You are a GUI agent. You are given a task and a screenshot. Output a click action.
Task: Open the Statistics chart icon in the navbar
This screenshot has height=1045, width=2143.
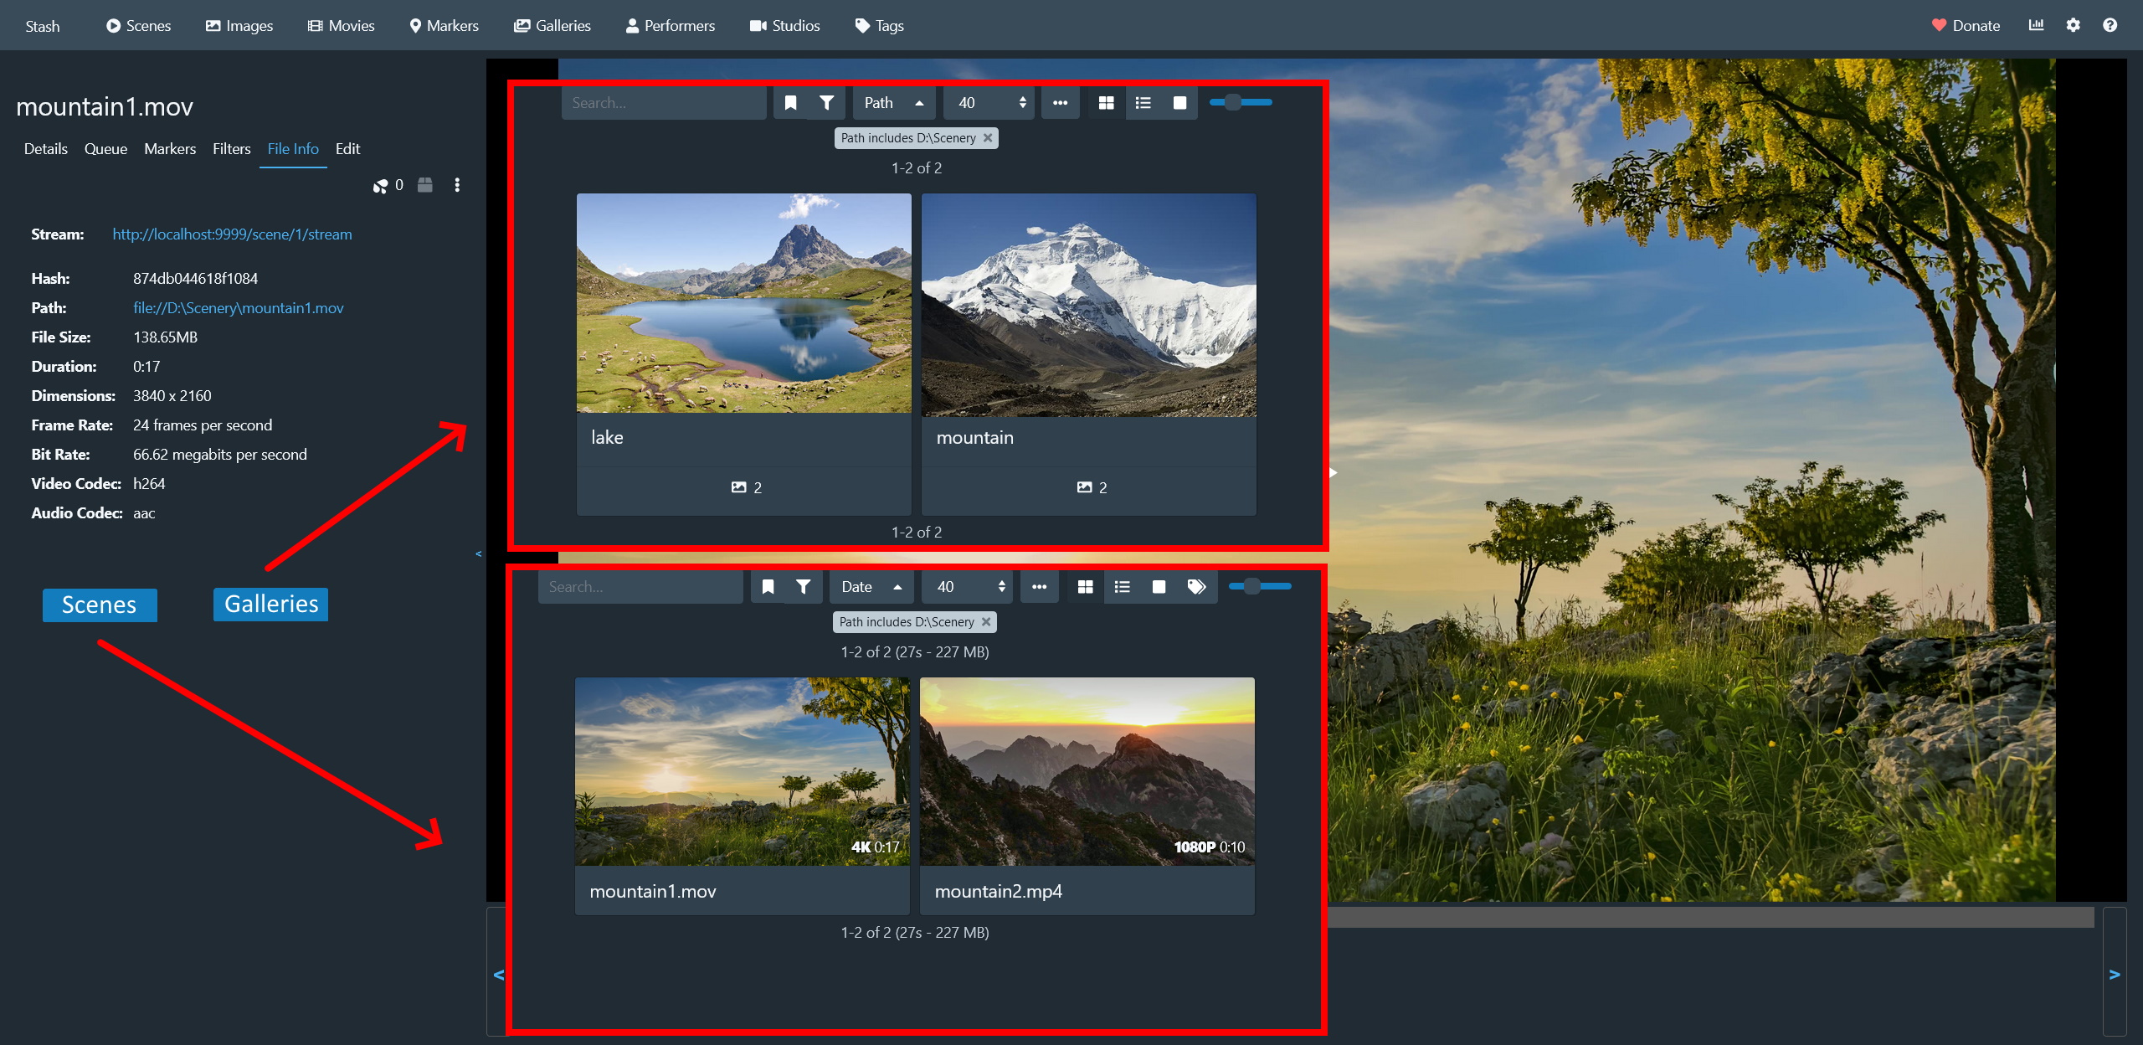(2036, 25)
